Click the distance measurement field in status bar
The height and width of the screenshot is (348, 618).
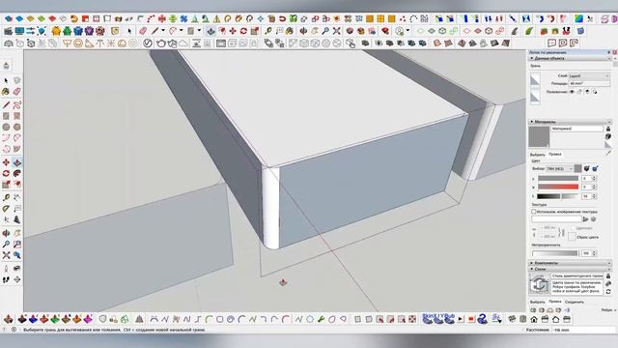pyautogui.click(x=583, y=330)
